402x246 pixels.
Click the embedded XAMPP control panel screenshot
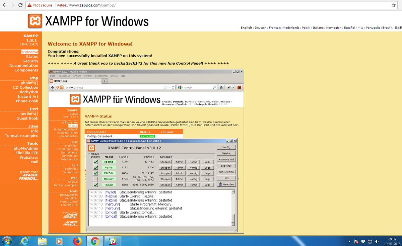(146, 151)
